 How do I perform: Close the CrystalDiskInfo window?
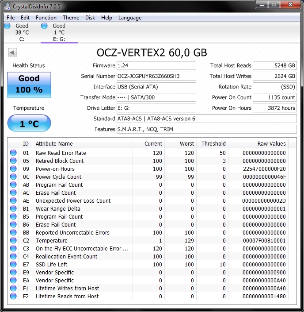[290, 5]
